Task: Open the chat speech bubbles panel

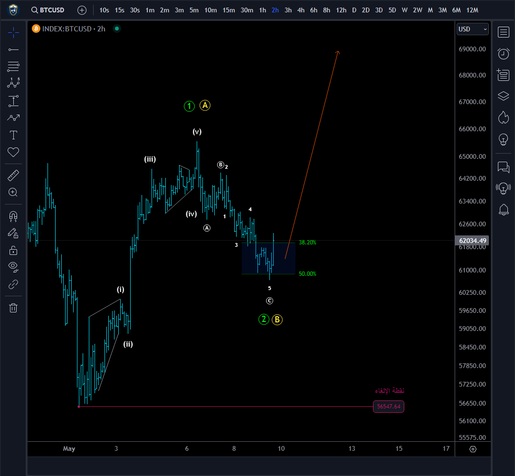Action: pyautogui.click(x=504, y=167)
